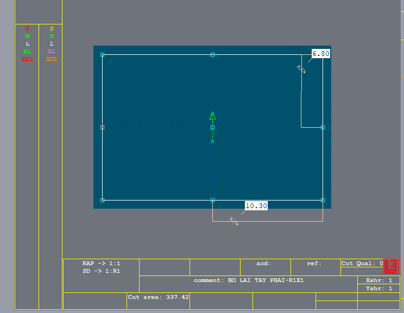This screenshot has width=404, height=313.
Task: Click the acd: field in the title block
Action: pyautogui.click(x=266, y=267)
